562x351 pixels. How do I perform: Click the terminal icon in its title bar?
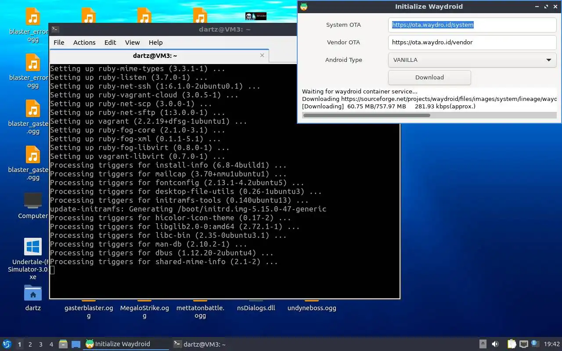(x=55, y=29)
